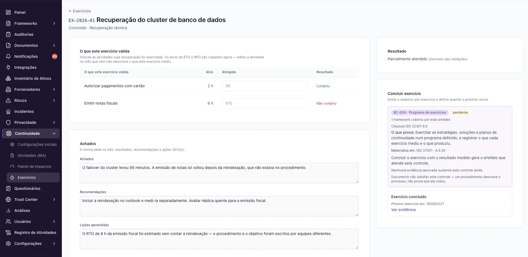Click the Auditorias clipboard icon
This screenshot has width=528, height=257.
(8, 34)
